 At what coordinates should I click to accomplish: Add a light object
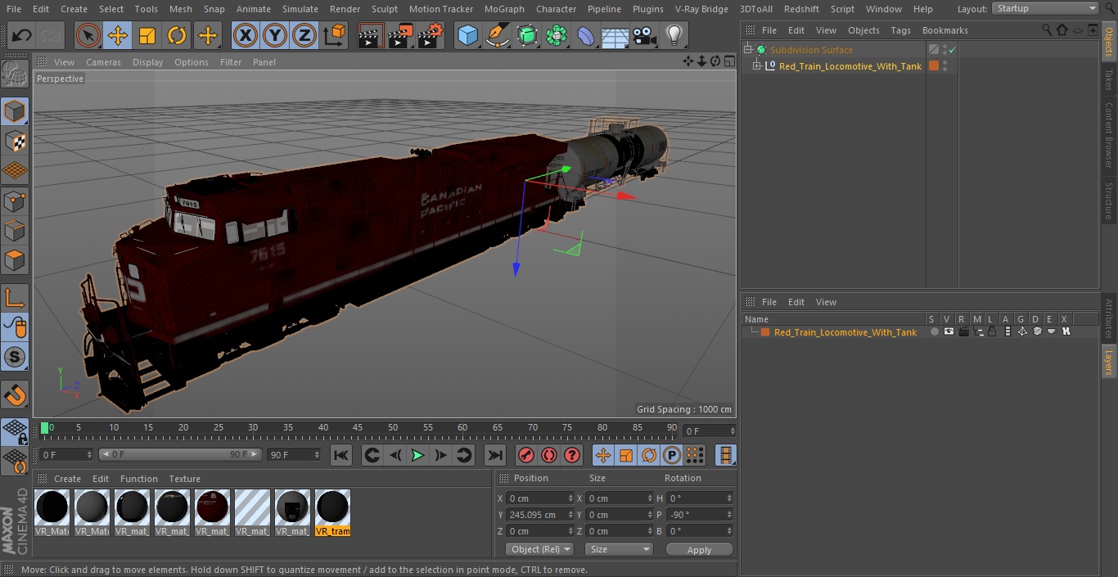[674, 35]
